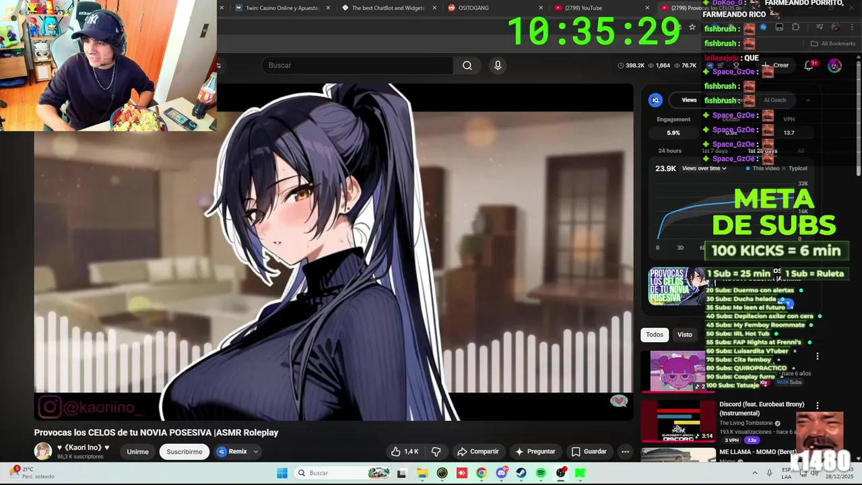Open the All Bookmarks folder
Image resolution: width=862 pixels, height=485 pixels.
833,44
